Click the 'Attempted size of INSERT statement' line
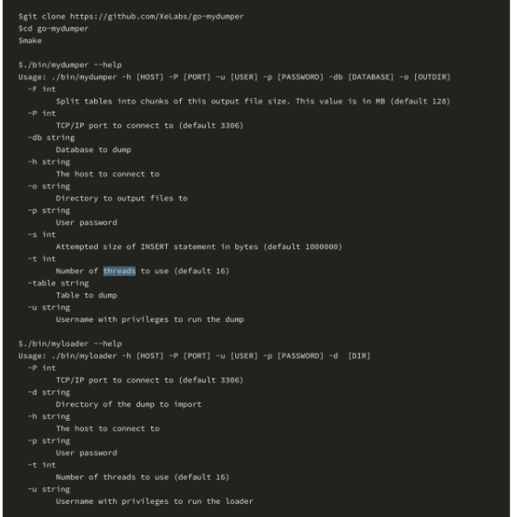Screen dimensions: 511x517 (x=199, y=247)
